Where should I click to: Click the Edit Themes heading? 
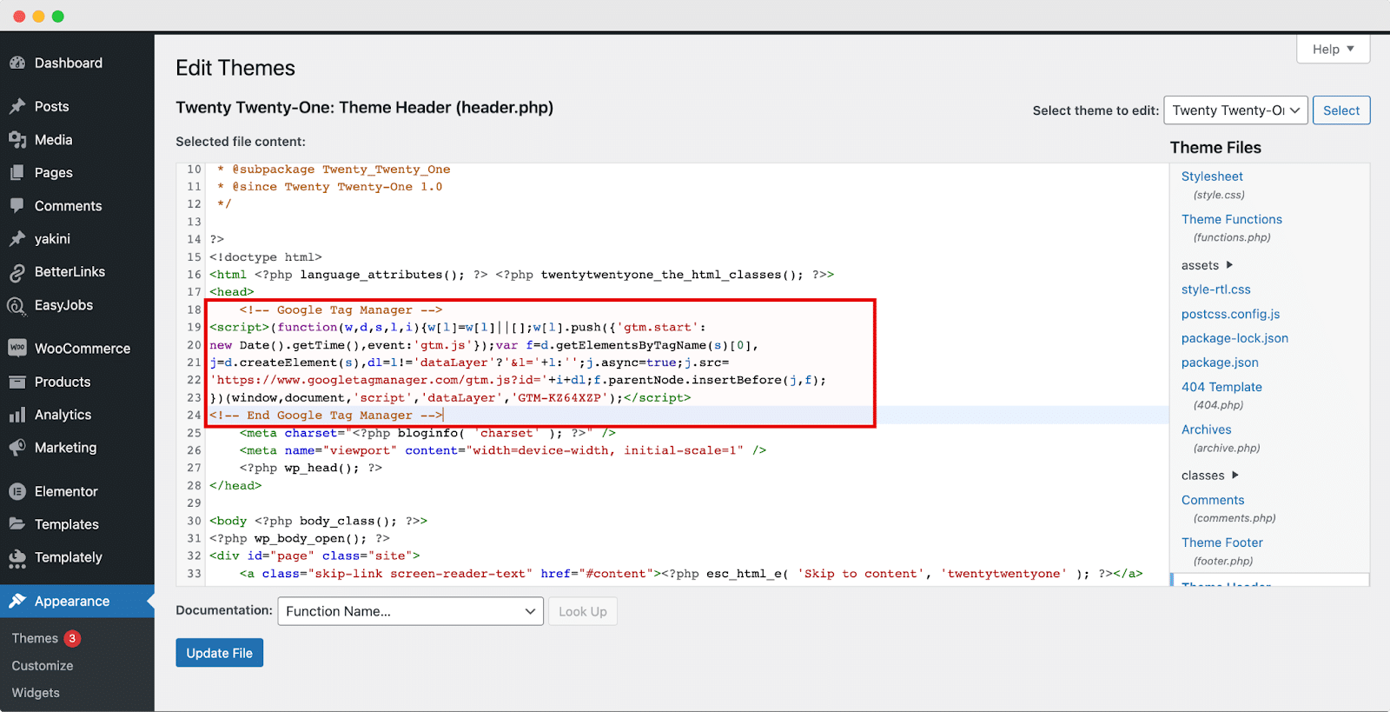point(235,68)
